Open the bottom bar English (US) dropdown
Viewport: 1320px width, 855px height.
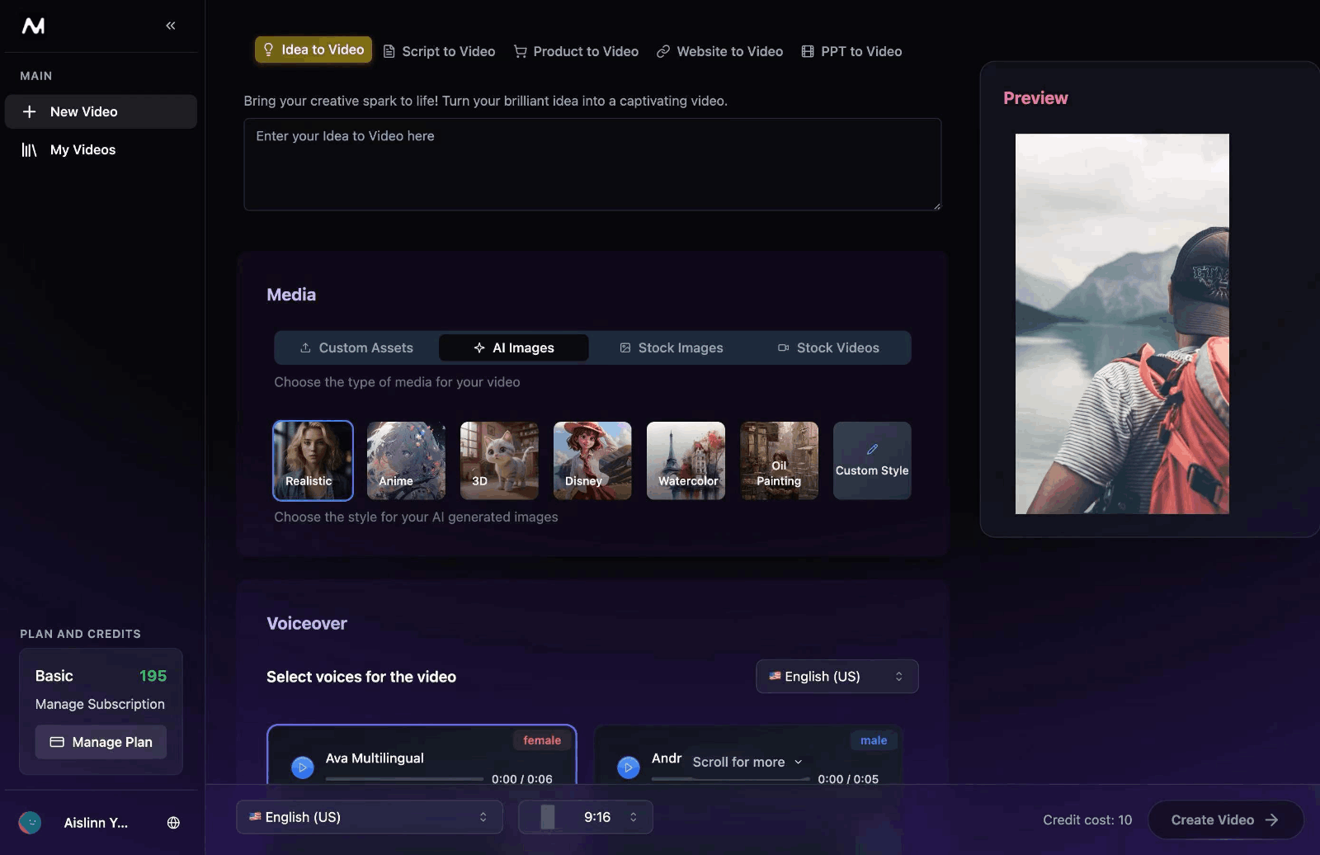tap(369, 817)
